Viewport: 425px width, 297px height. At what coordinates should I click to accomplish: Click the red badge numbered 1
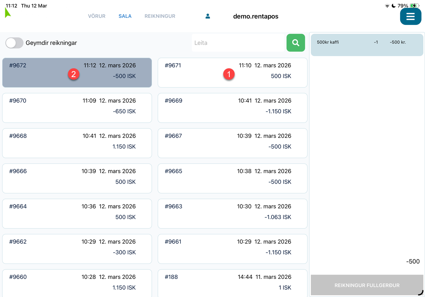pos(229,74)
